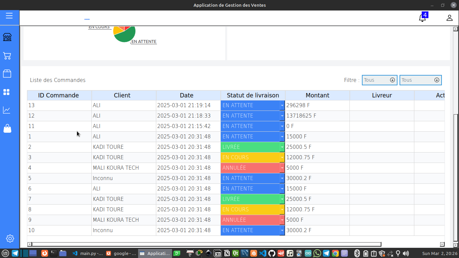
Task: Expand the first Tous filter beside Filtre
Action: click(379, 80)
